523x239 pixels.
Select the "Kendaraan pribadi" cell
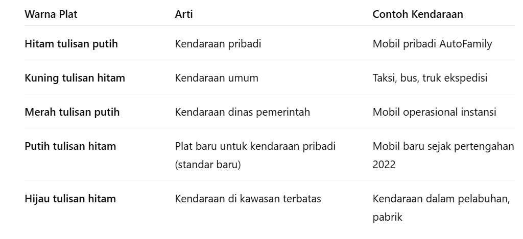pyautogui.click(x=218, y=44)
